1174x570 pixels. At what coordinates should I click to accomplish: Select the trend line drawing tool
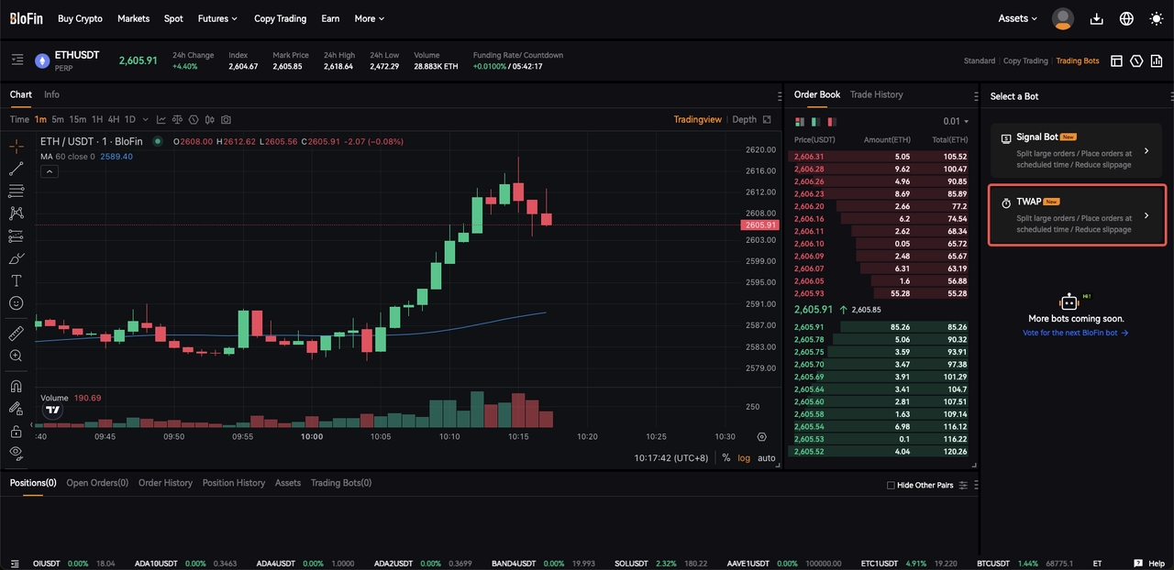[17, 169]
